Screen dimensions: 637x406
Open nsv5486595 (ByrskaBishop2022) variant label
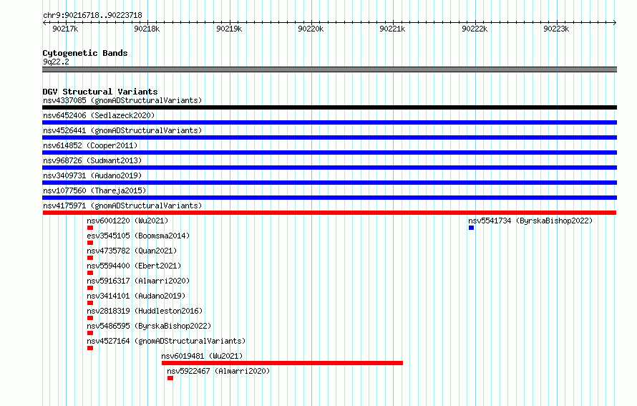(x=149, y=326)
